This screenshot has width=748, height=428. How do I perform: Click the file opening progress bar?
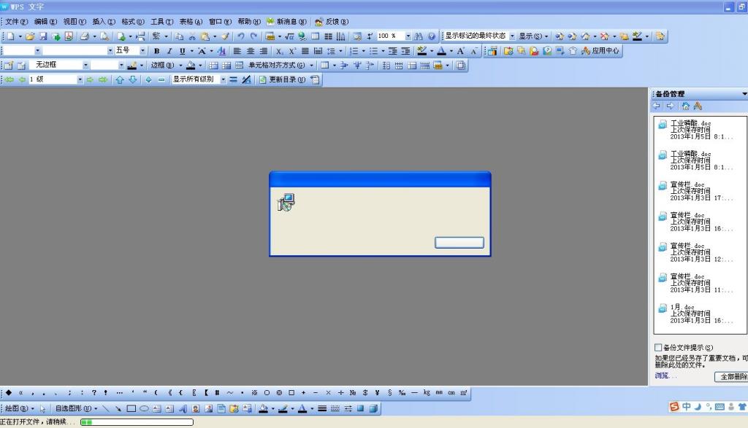click(x=137, y=422)
